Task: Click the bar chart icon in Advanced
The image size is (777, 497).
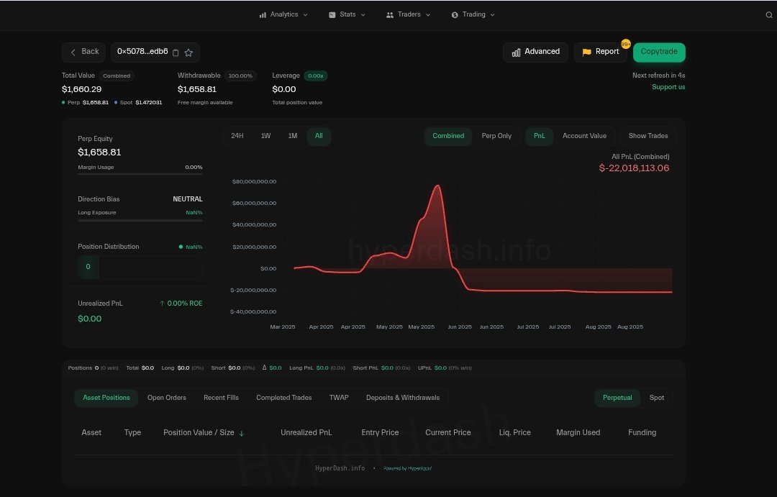Action: (516, 53)
